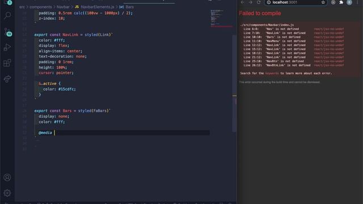Click the '&.active {' line
This screenshot has width=363, height=204.
pyautogui.click(x=49, y=83)
